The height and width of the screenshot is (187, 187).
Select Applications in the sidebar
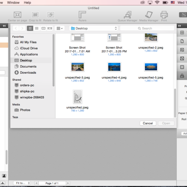[x=29, y=54]
